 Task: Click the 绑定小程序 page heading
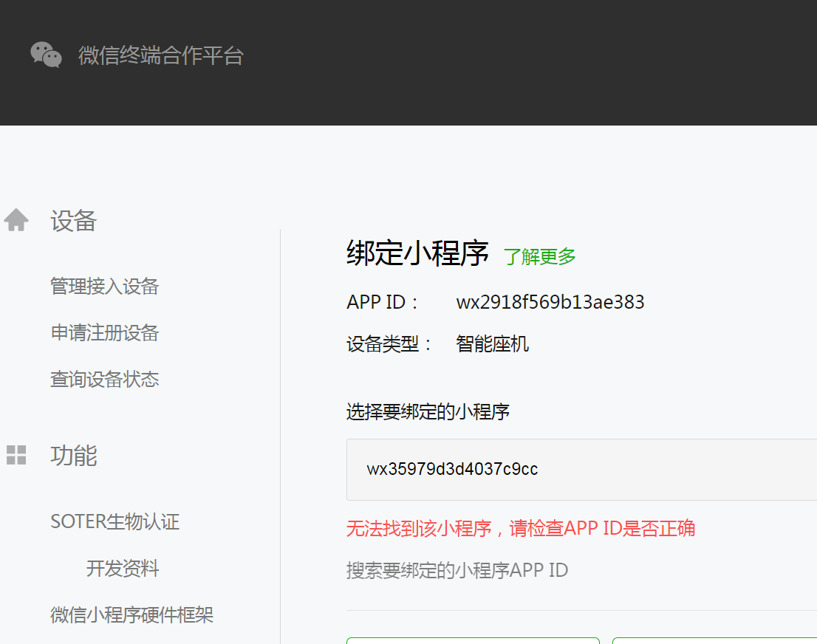(x=418, y=254)
